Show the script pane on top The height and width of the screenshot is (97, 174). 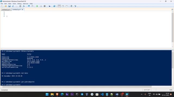[59, 6]
